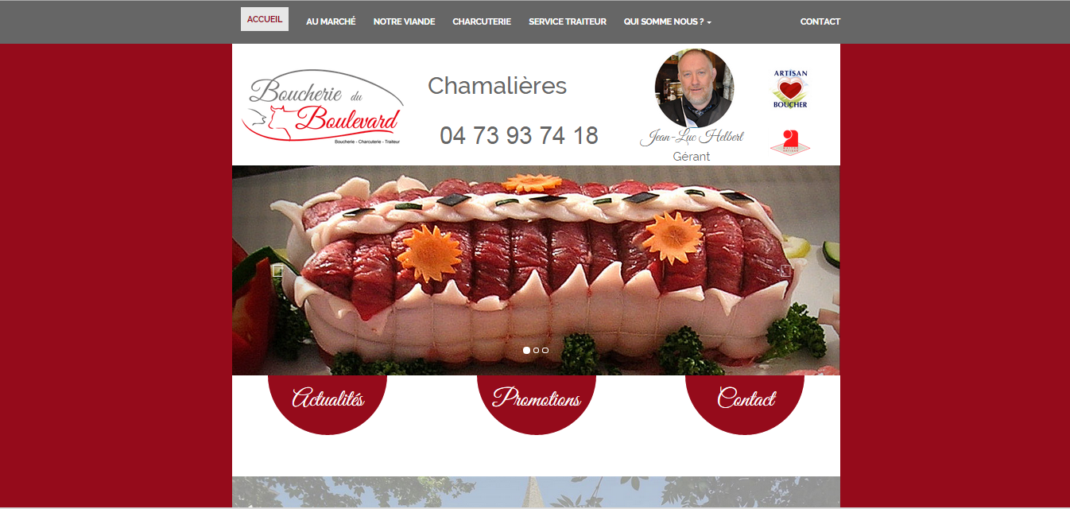Open the Charcuterie menu item
1070x509 pixels.
482,21
